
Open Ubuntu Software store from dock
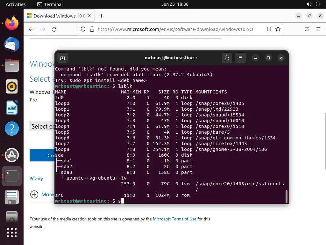(x=12, y=155)
